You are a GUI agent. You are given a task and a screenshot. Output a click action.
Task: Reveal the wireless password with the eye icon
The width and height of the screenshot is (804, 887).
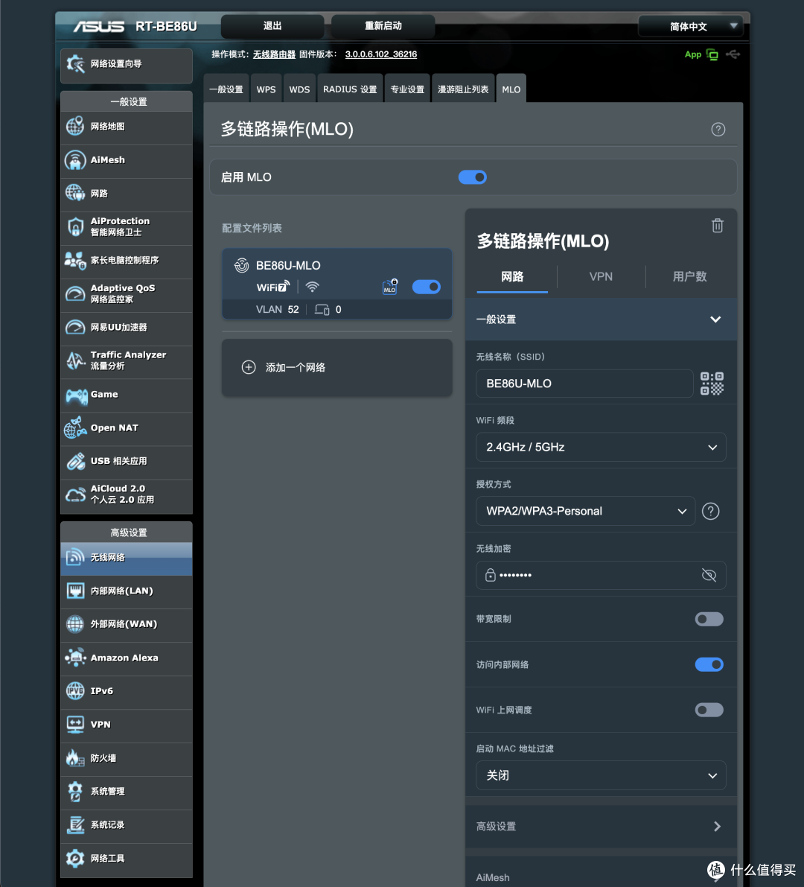click(x=709, y=575)
